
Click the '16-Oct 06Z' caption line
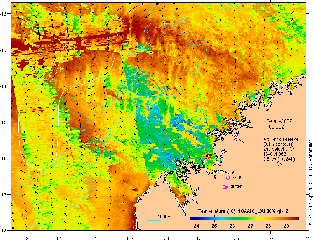pos(274,154)
